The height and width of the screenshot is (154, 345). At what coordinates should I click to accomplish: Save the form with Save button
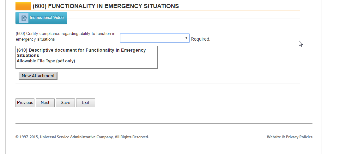[65, 103]
